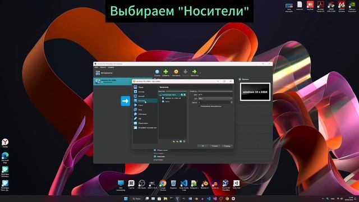Viewport: 359px width, 202px height.
Task: Open the OBS Studio desktop shortcut
Action: 142,185
